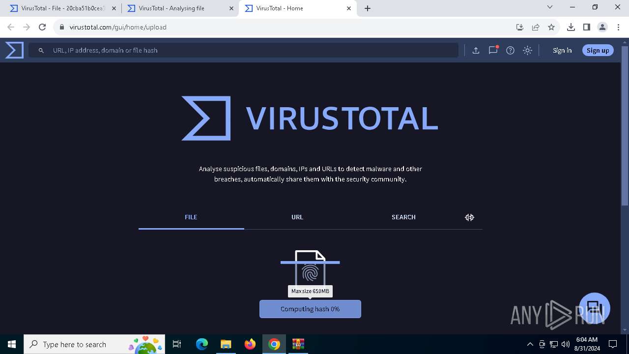629x354 pixels.
Task: Expand the Chrome tab search chevron
Action: pos(550,7)
